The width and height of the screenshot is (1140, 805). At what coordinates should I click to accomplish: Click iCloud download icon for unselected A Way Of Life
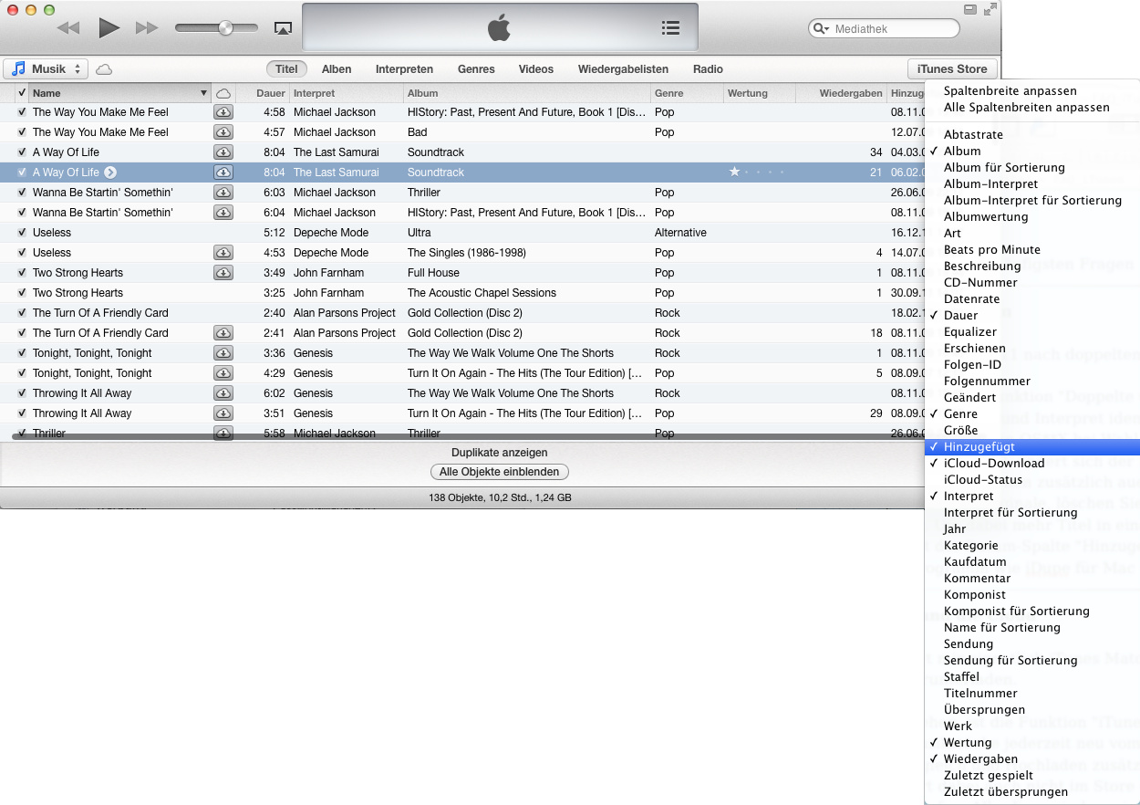(223, 152)
